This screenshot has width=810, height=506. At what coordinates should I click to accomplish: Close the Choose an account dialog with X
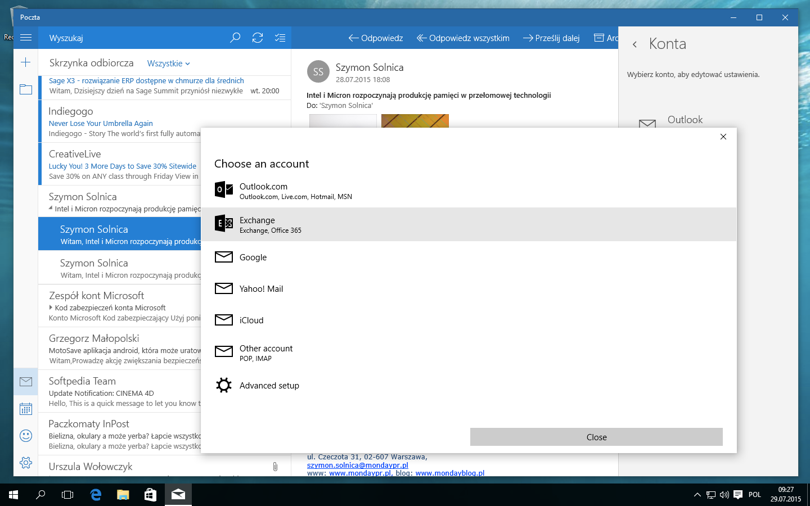pyautogui.click(x=723, y=137)
